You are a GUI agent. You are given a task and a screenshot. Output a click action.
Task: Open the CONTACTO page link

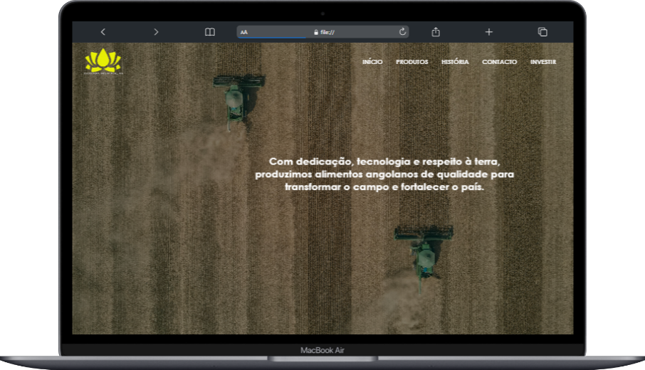[x=499, y=62]
